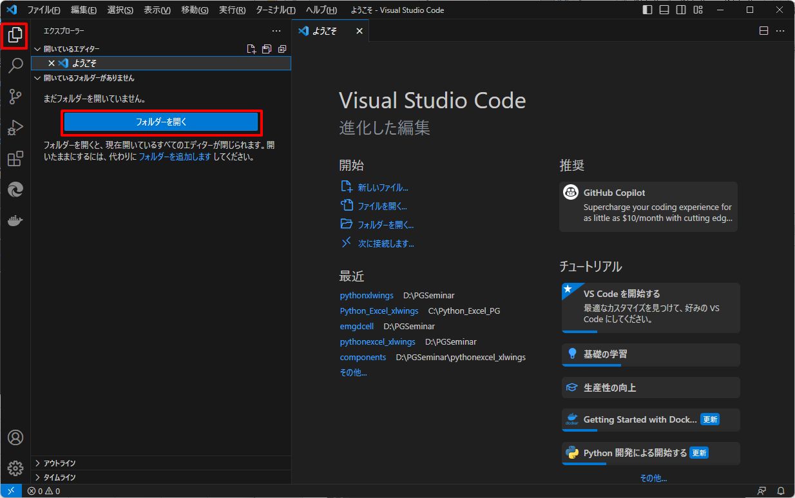Click the Split Editor icon
This screenshot has height=498, width=795.
pyautogui.click(x=763, y=31)
